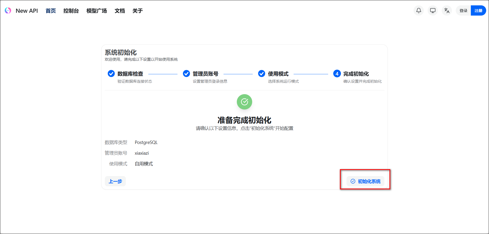Image resolution: width=489 pixels, height=234 pixels.
Task: Open the 控制台 console menu
Action: point(71,11)
